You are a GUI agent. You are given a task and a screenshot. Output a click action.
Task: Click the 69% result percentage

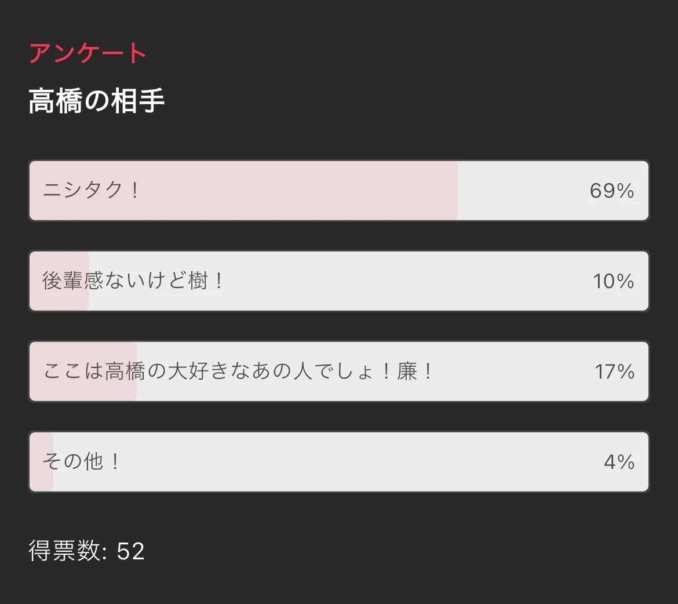(x=611, y=191)
